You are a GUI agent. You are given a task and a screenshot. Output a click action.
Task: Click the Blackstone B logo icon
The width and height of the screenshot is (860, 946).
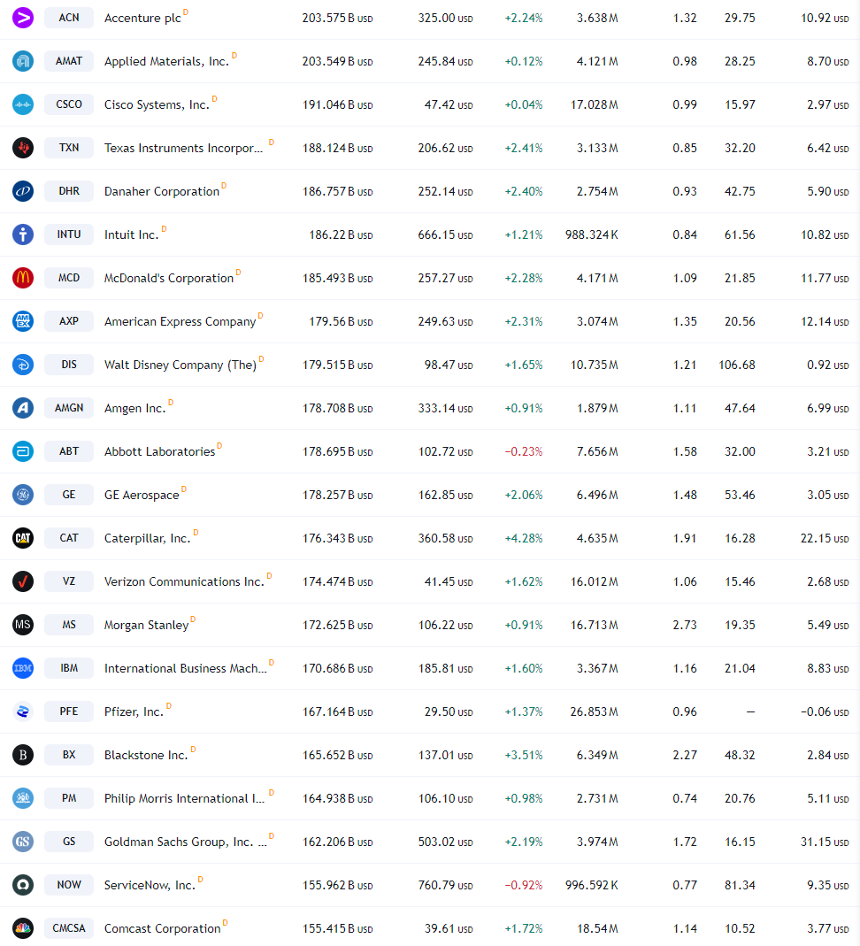pyautogui.click(x=23, y=755)
